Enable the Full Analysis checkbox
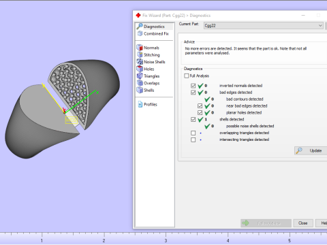The height and width of the screenshot is (245, 327). 187,76
